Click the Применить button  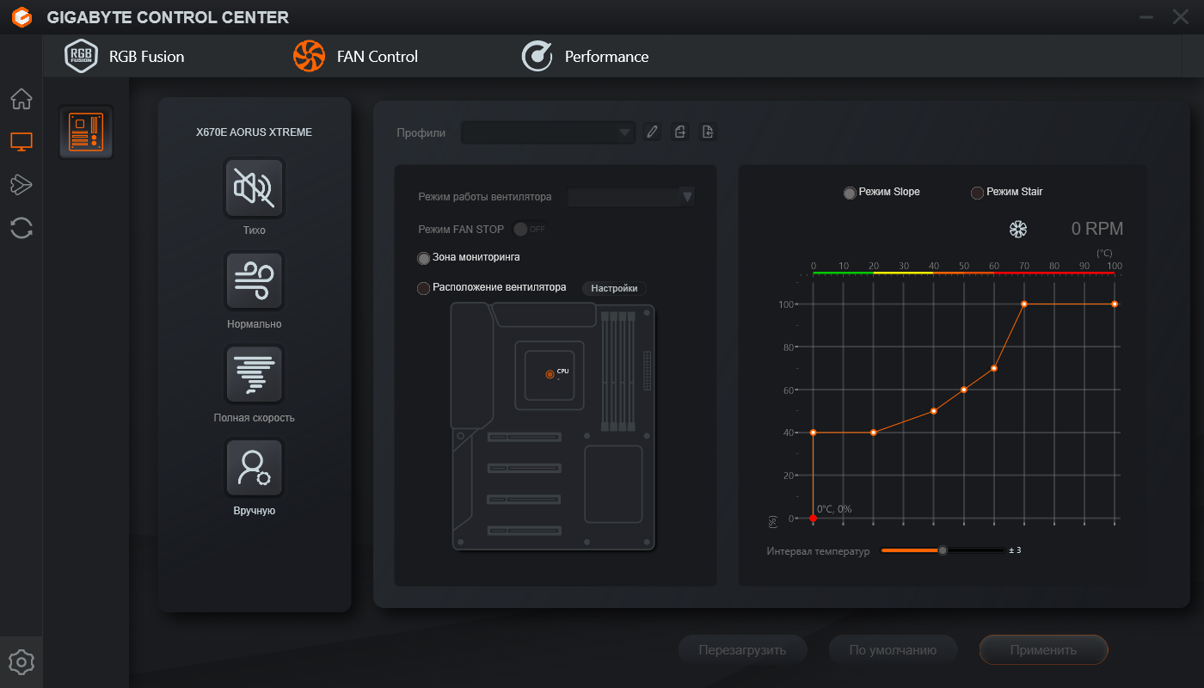click(x=1043, y=650)
